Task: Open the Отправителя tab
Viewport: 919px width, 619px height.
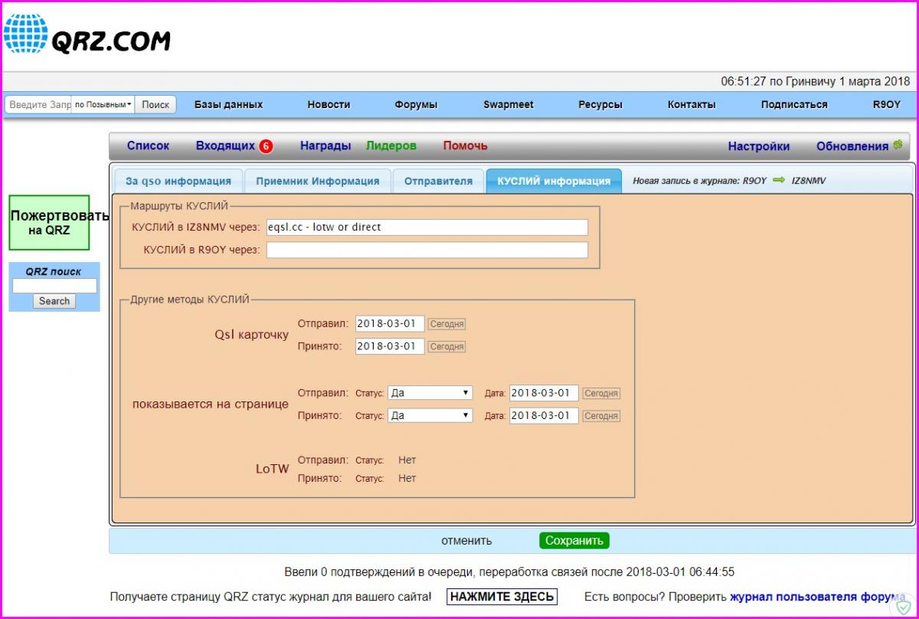Action: pyautogui.click(x=438, y=182)
